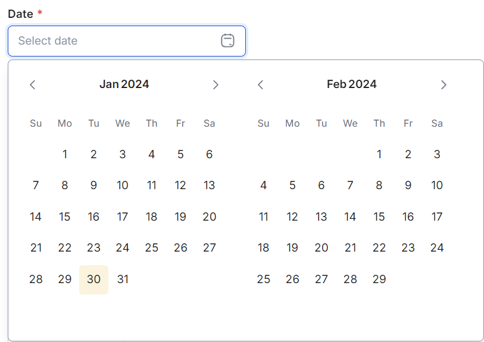Choose January 7 in the calendar
This screenshot has height=342, width=484.
coord(36,186)
